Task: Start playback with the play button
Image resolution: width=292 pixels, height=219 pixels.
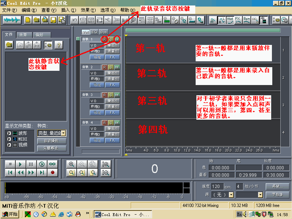Action: pyautogui.click(x=20, y=164)
